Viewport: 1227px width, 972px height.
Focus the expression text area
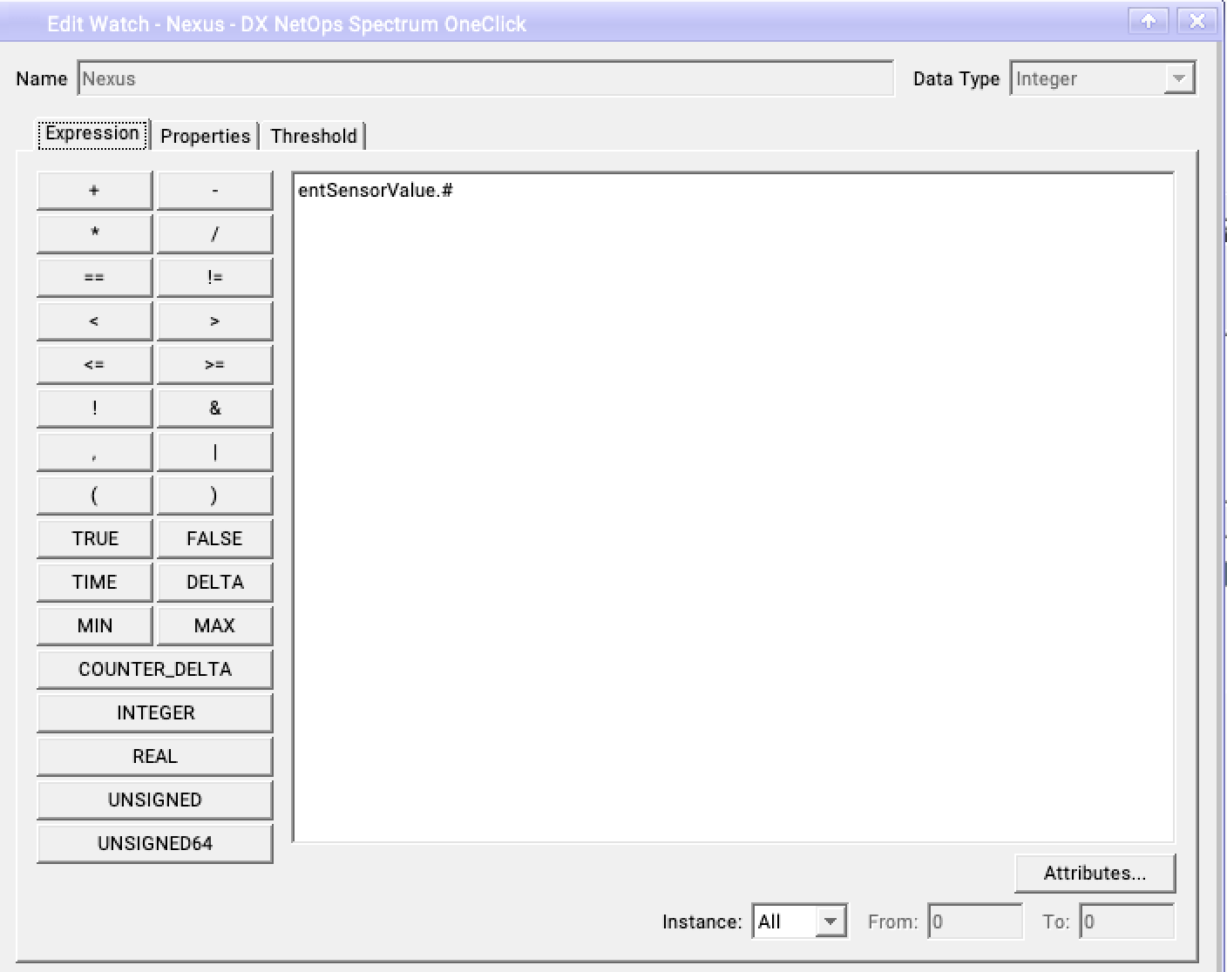pos(733,507)
